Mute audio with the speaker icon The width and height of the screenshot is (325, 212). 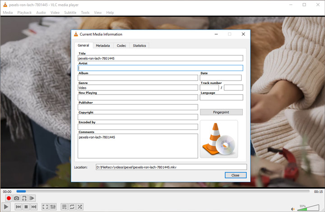tap(293, 209)
